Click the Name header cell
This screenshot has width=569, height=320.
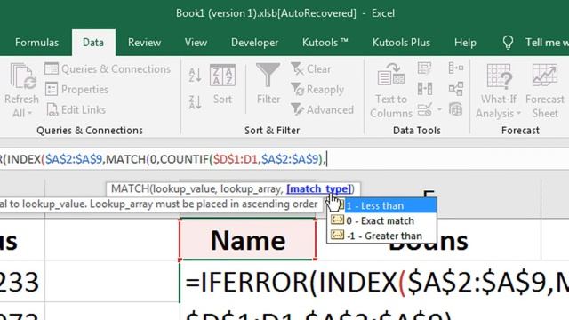click(x=248, y=239)
